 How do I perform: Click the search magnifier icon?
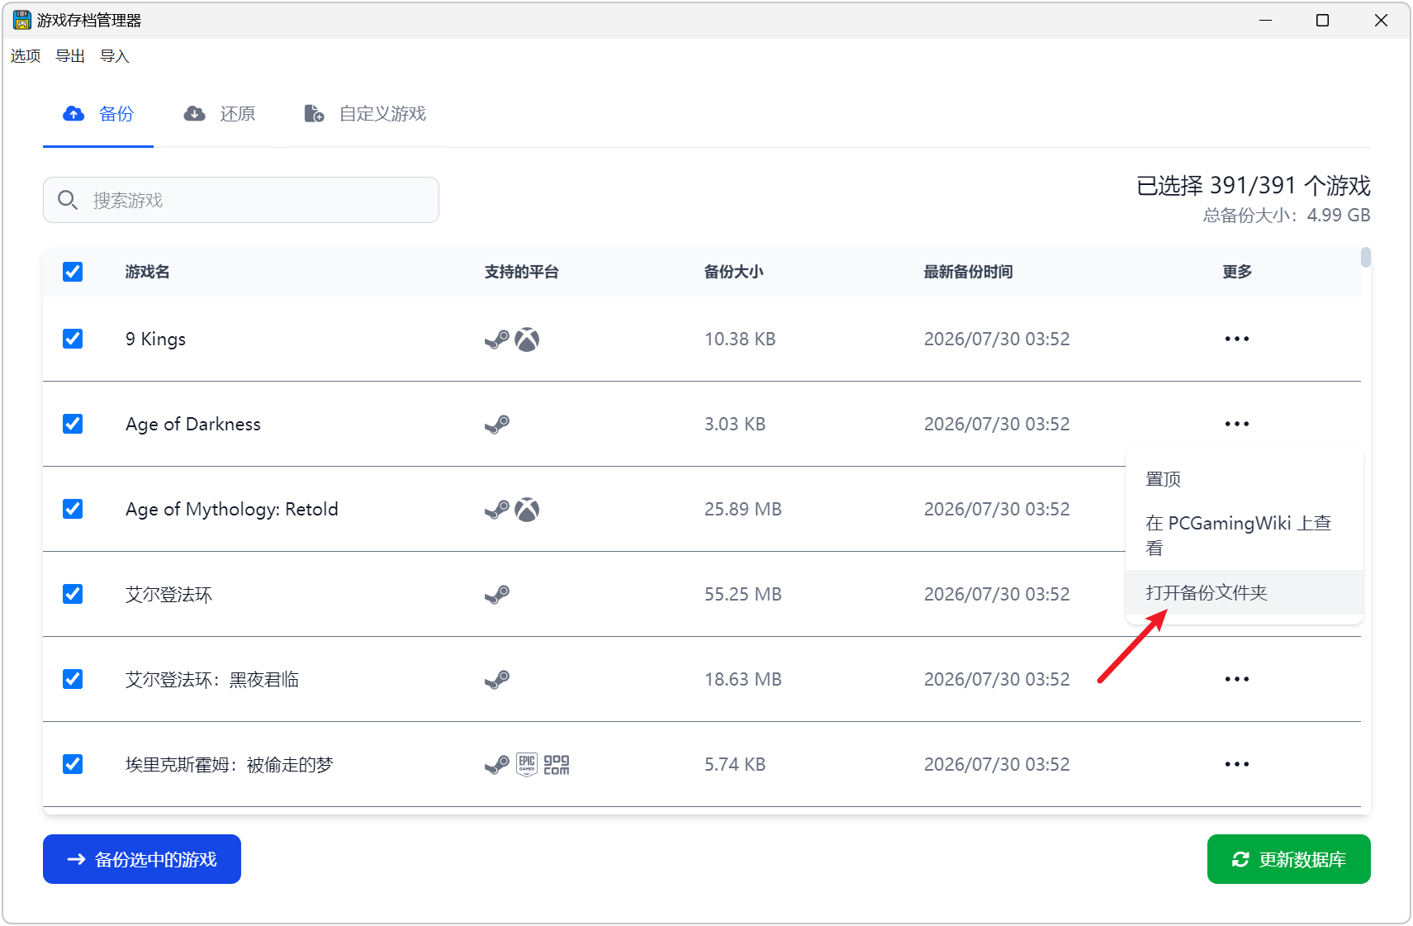(x=68, y=200)
